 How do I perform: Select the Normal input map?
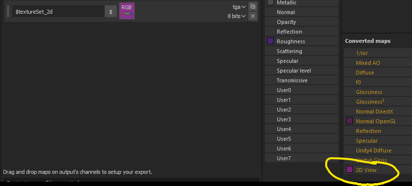click(301, 12)
